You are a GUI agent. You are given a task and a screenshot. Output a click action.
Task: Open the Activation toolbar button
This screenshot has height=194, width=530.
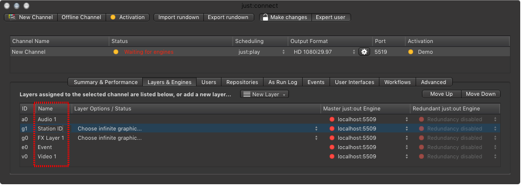click(x=128, y=17)
